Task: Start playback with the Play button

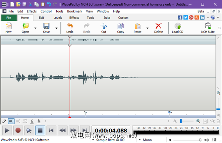Action: [x=7, y=130]
